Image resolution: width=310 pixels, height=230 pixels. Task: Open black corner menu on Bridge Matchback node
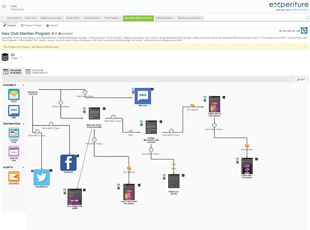click(161, 122)
